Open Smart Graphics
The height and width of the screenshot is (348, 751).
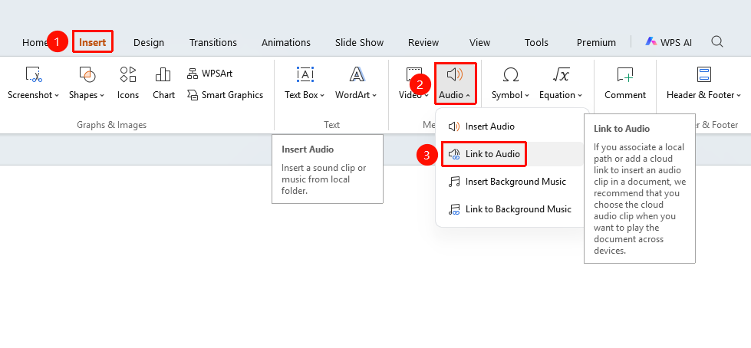[225, 95]
